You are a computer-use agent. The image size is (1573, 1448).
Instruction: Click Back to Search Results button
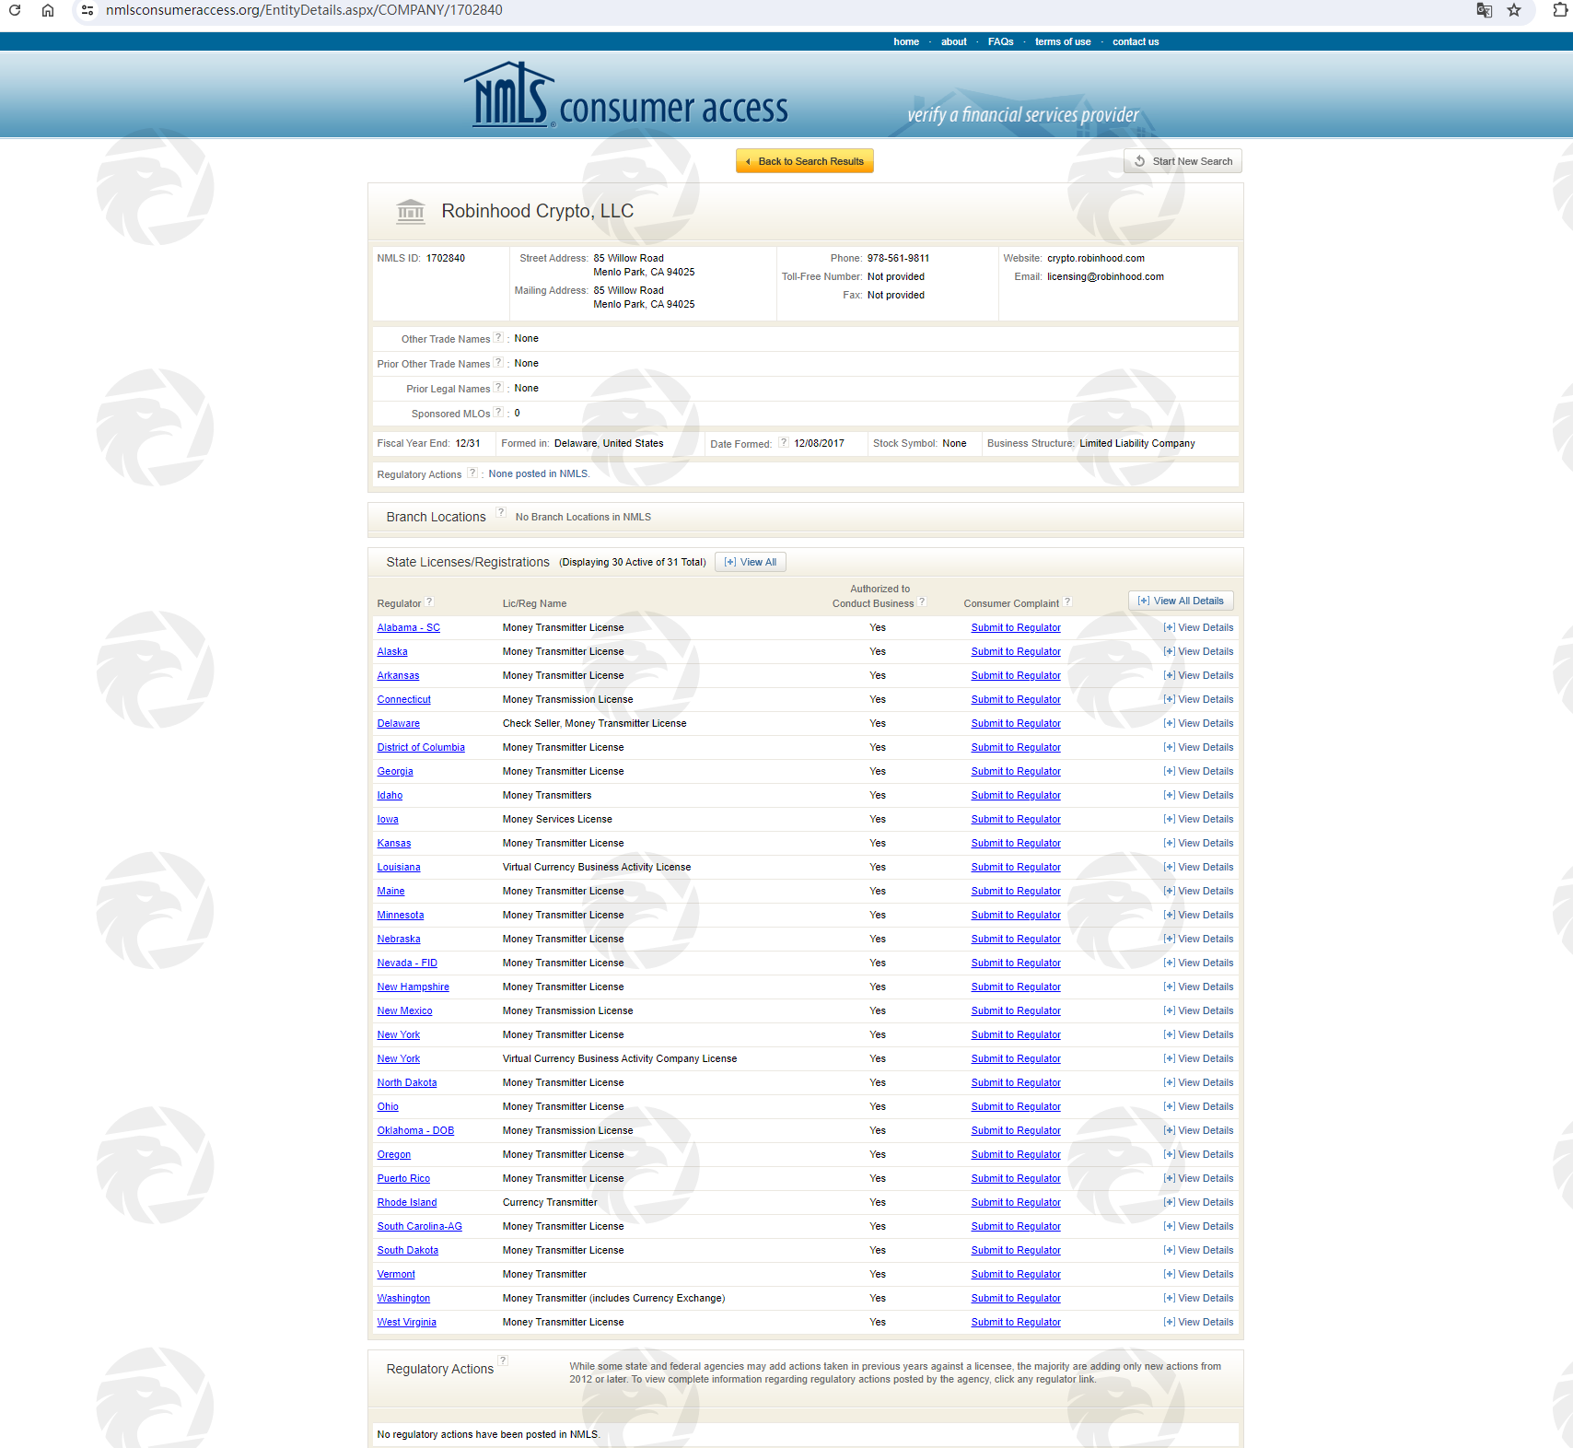pyautogui.click(x=805, y=161)
